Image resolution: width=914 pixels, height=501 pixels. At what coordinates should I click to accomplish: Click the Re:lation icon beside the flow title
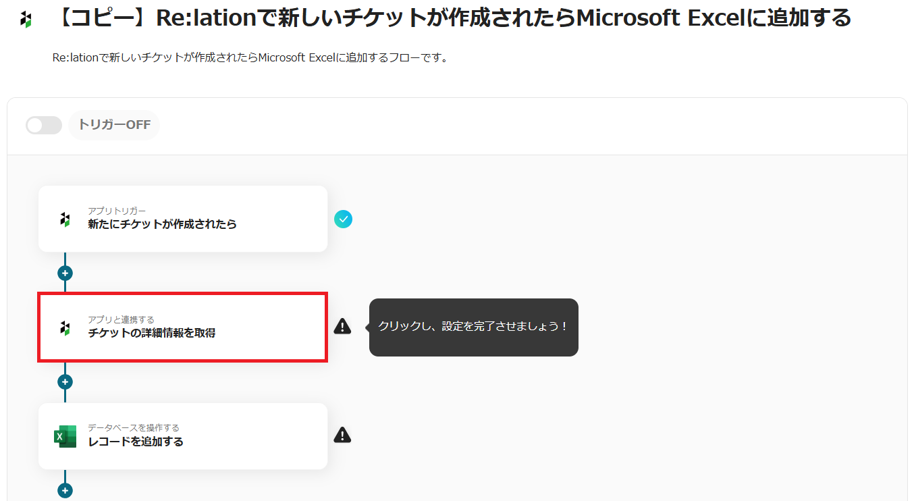coord(26,20)
